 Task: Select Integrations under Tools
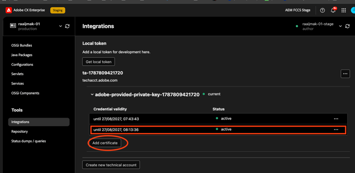click(39, 122)
